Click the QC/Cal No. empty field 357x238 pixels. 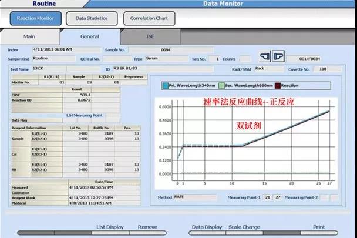click(117, 59)
